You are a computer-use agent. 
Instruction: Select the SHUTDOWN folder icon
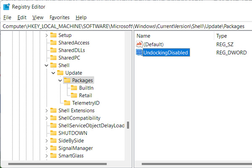point(53,133)
